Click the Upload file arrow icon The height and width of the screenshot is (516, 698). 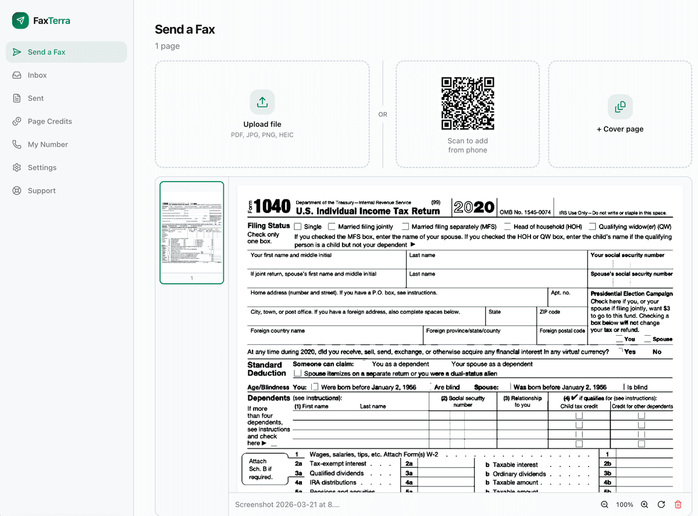pos(262,102)
